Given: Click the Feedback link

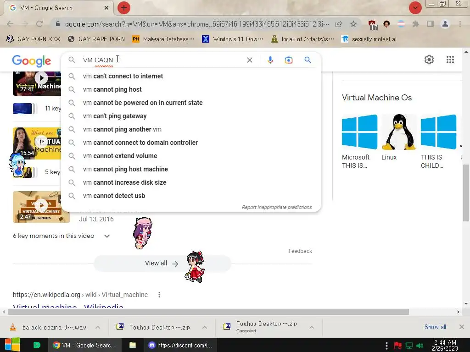Looking at the screenshot, I should coord(300,251).
